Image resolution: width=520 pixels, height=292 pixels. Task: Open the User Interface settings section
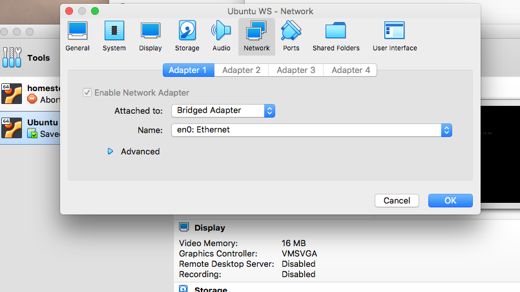click(395, 36)
